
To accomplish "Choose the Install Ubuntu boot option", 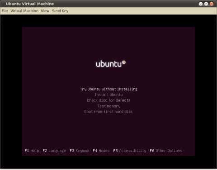I will tap(108, 95).
